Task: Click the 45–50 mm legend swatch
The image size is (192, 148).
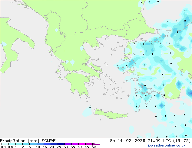Action: pos(89,144)
